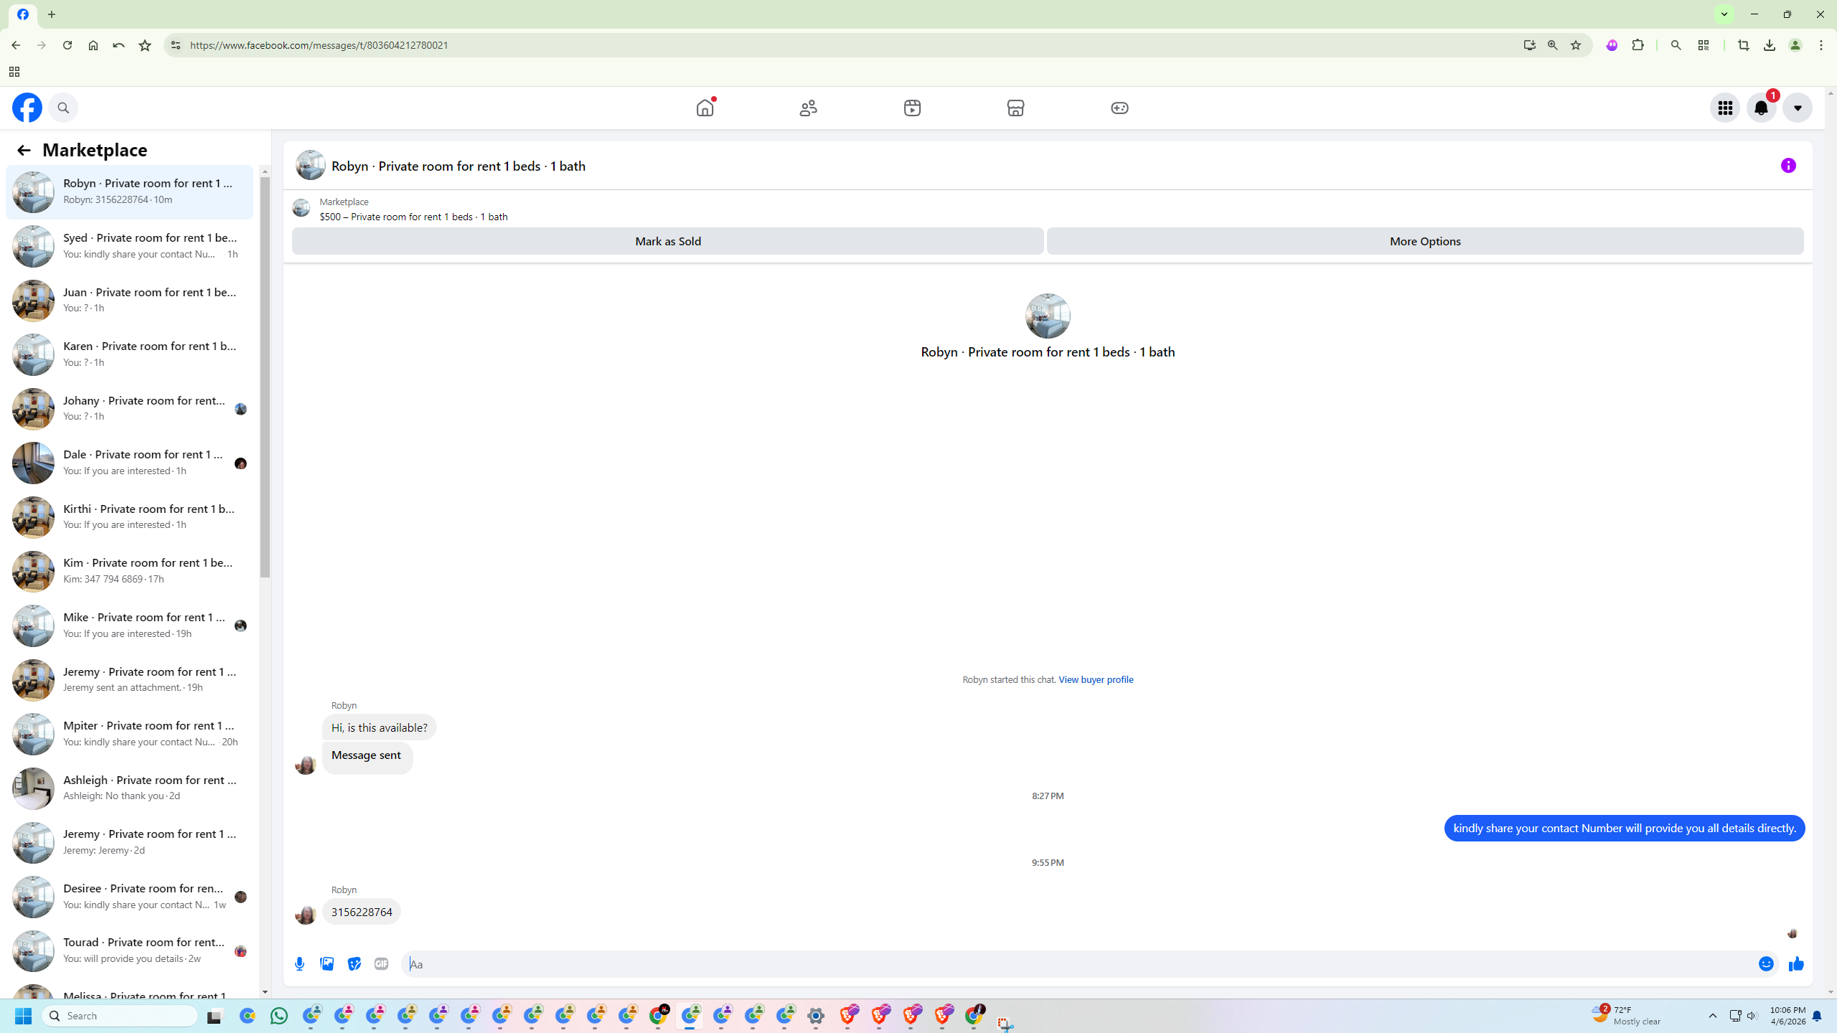The width and height of the screenshot is (1837, 1033).
Task: Open conversation information purple icon
Action: 1788,166
